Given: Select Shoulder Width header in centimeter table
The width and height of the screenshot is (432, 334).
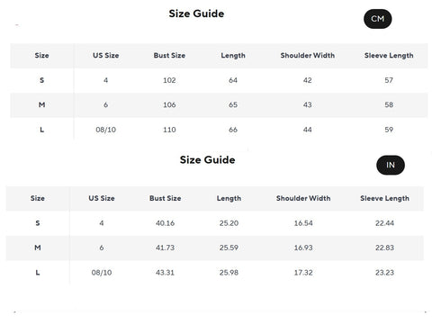Looking at the screenshot, I should pyautogui.click(x=308, y=56).
